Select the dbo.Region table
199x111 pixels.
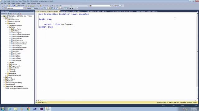[16, 55]
